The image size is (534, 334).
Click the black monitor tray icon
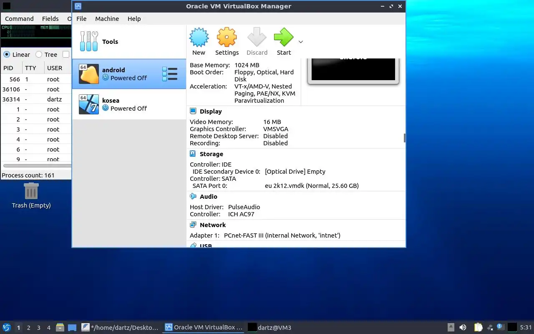click(x=512, y=327)
